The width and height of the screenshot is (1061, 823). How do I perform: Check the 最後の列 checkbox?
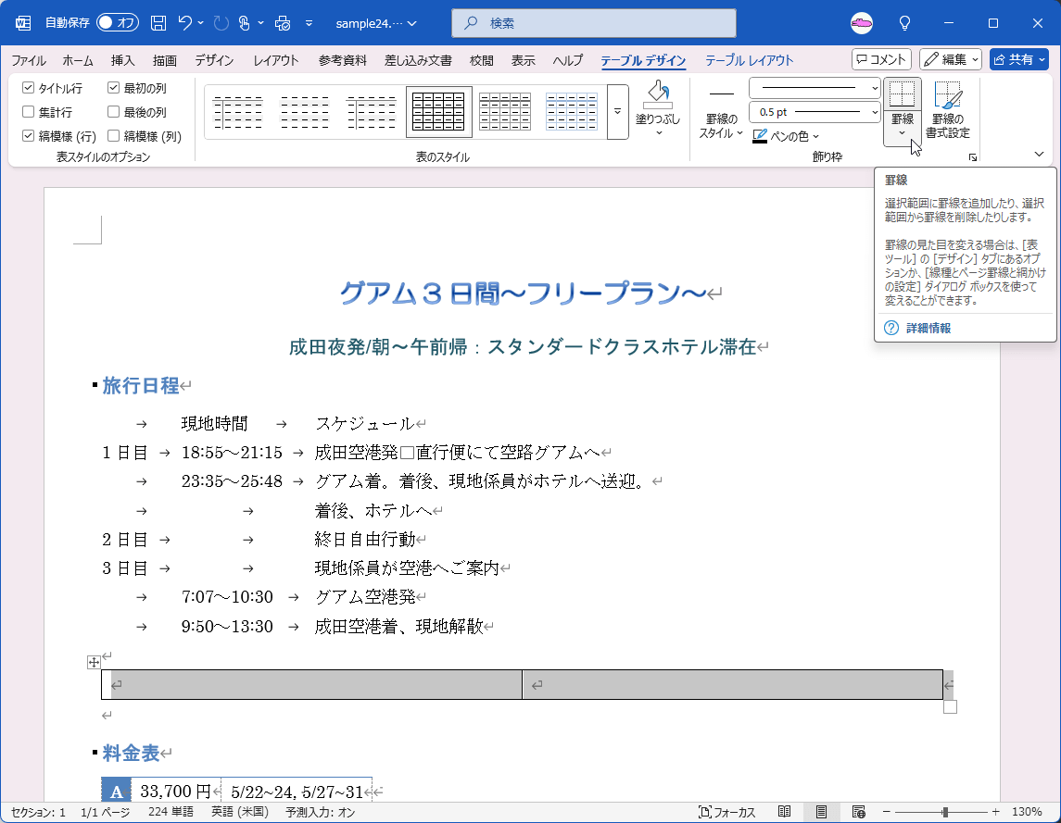pos(114,112)
